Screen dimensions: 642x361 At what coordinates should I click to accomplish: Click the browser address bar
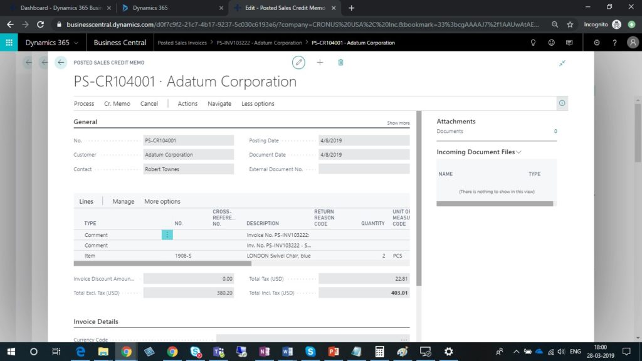(302, 24)
